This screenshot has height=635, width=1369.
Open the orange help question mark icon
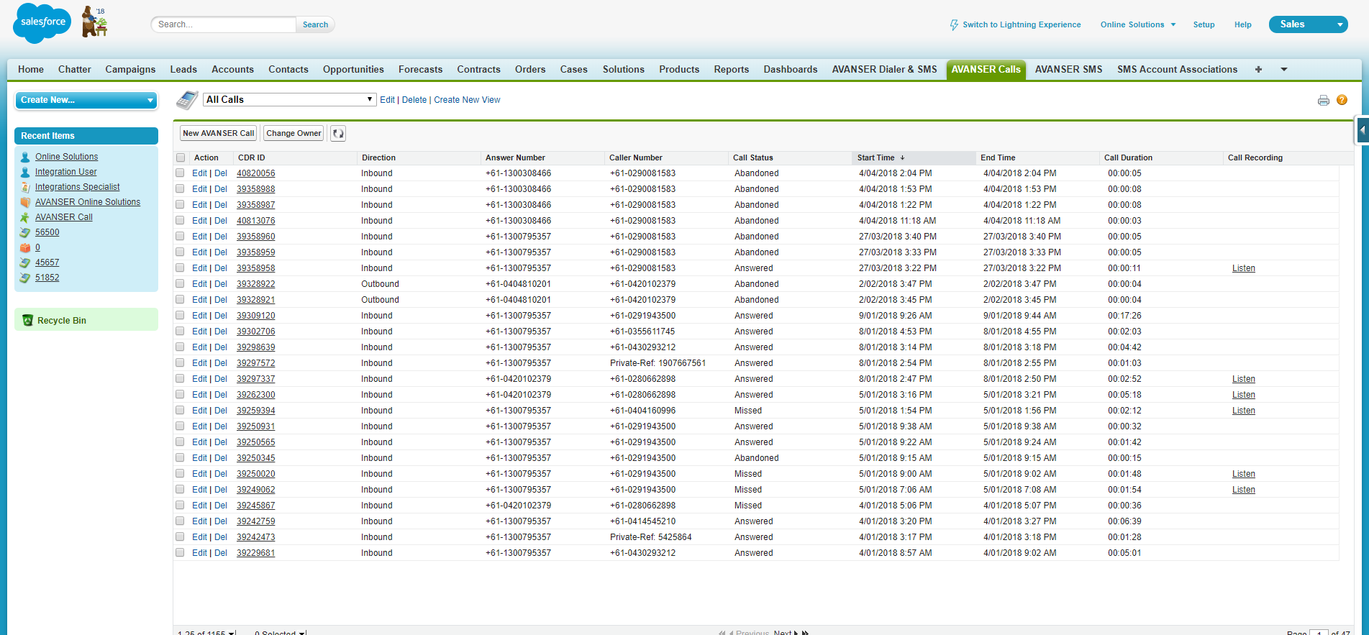point(1342,100)
